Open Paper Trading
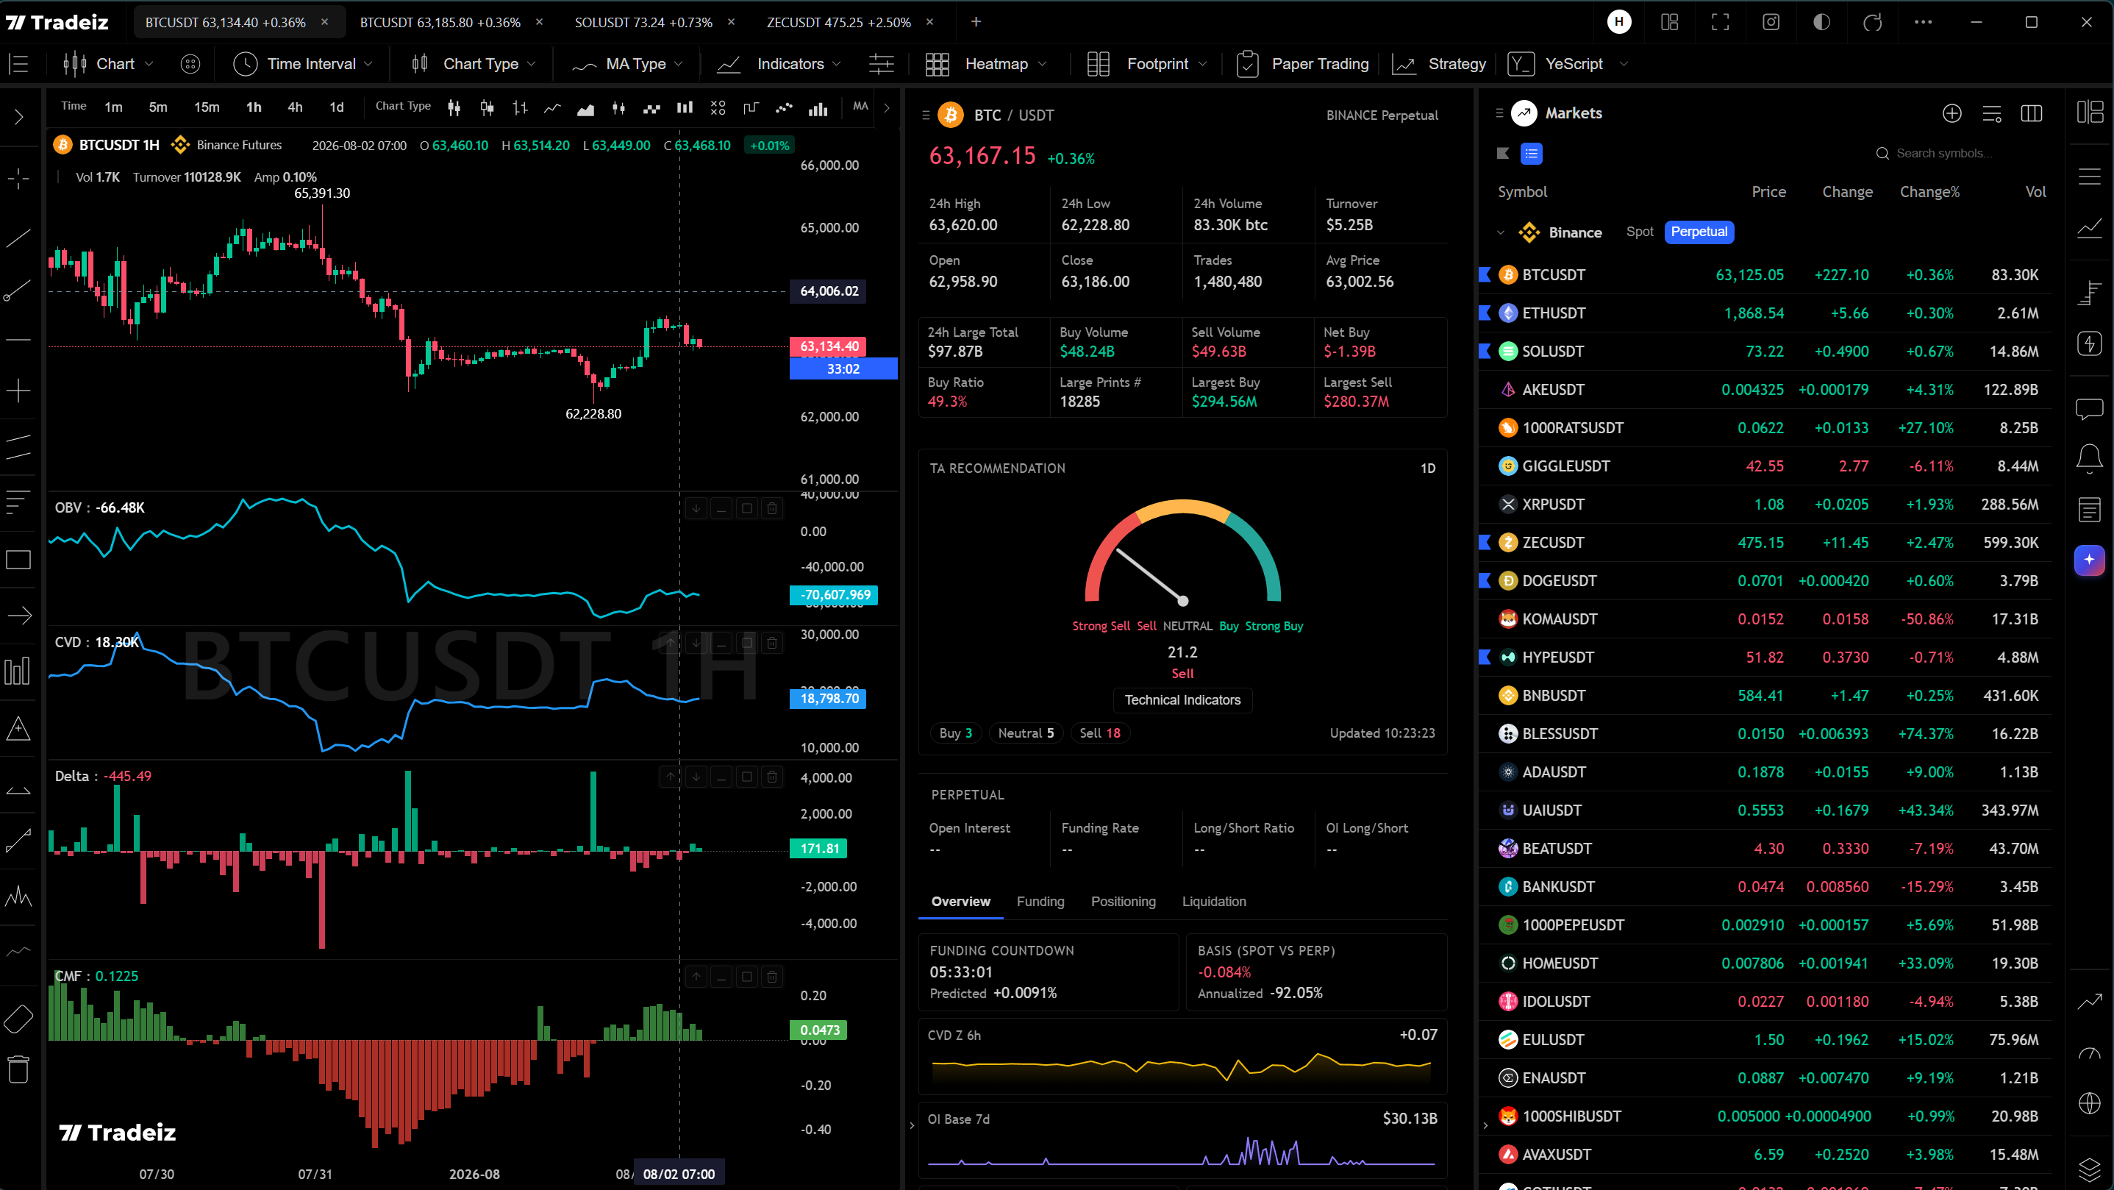This screenshot has width=2114, height=1190. [x=1303, y=64]
